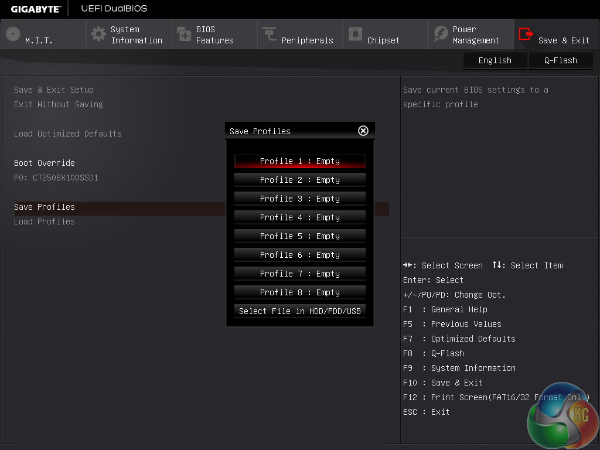Image resolution: width=600 pixels, height=450 pixels.
Task: Click the BIOS Features chip icon
Action: point(184,35)
